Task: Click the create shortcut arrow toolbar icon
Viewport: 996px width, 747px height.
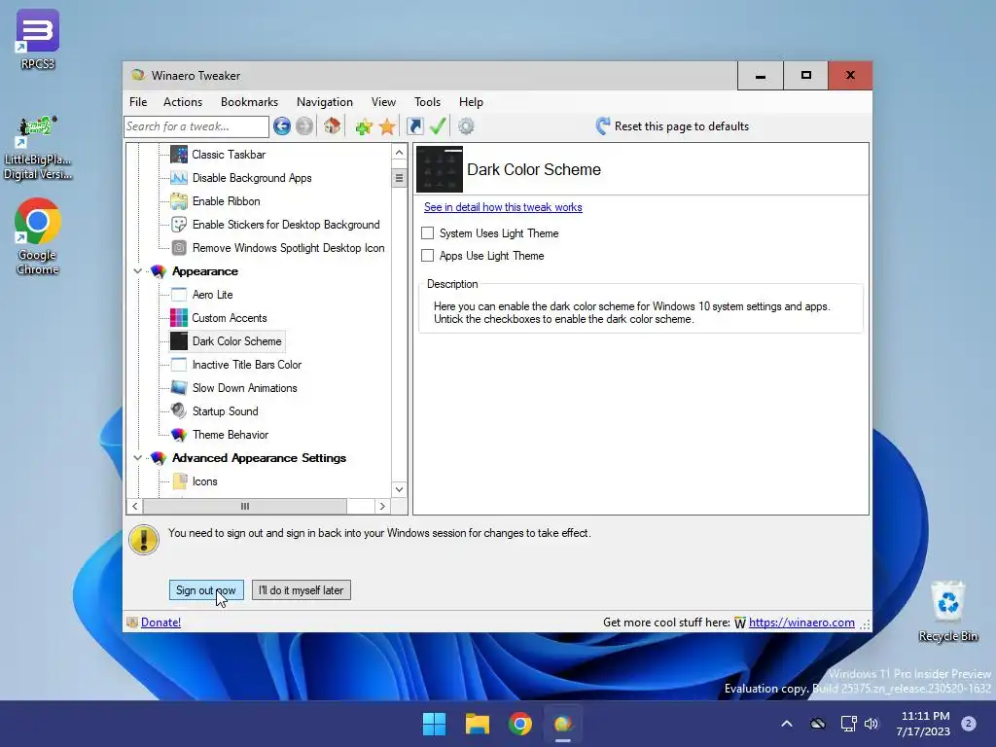Action: (414, 126)
